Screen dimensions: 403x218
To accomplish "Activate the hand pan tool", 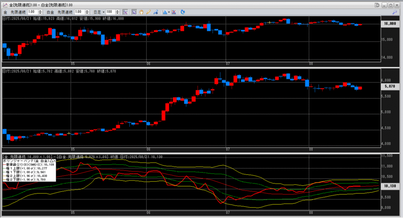I will click(x=142, y=12).
